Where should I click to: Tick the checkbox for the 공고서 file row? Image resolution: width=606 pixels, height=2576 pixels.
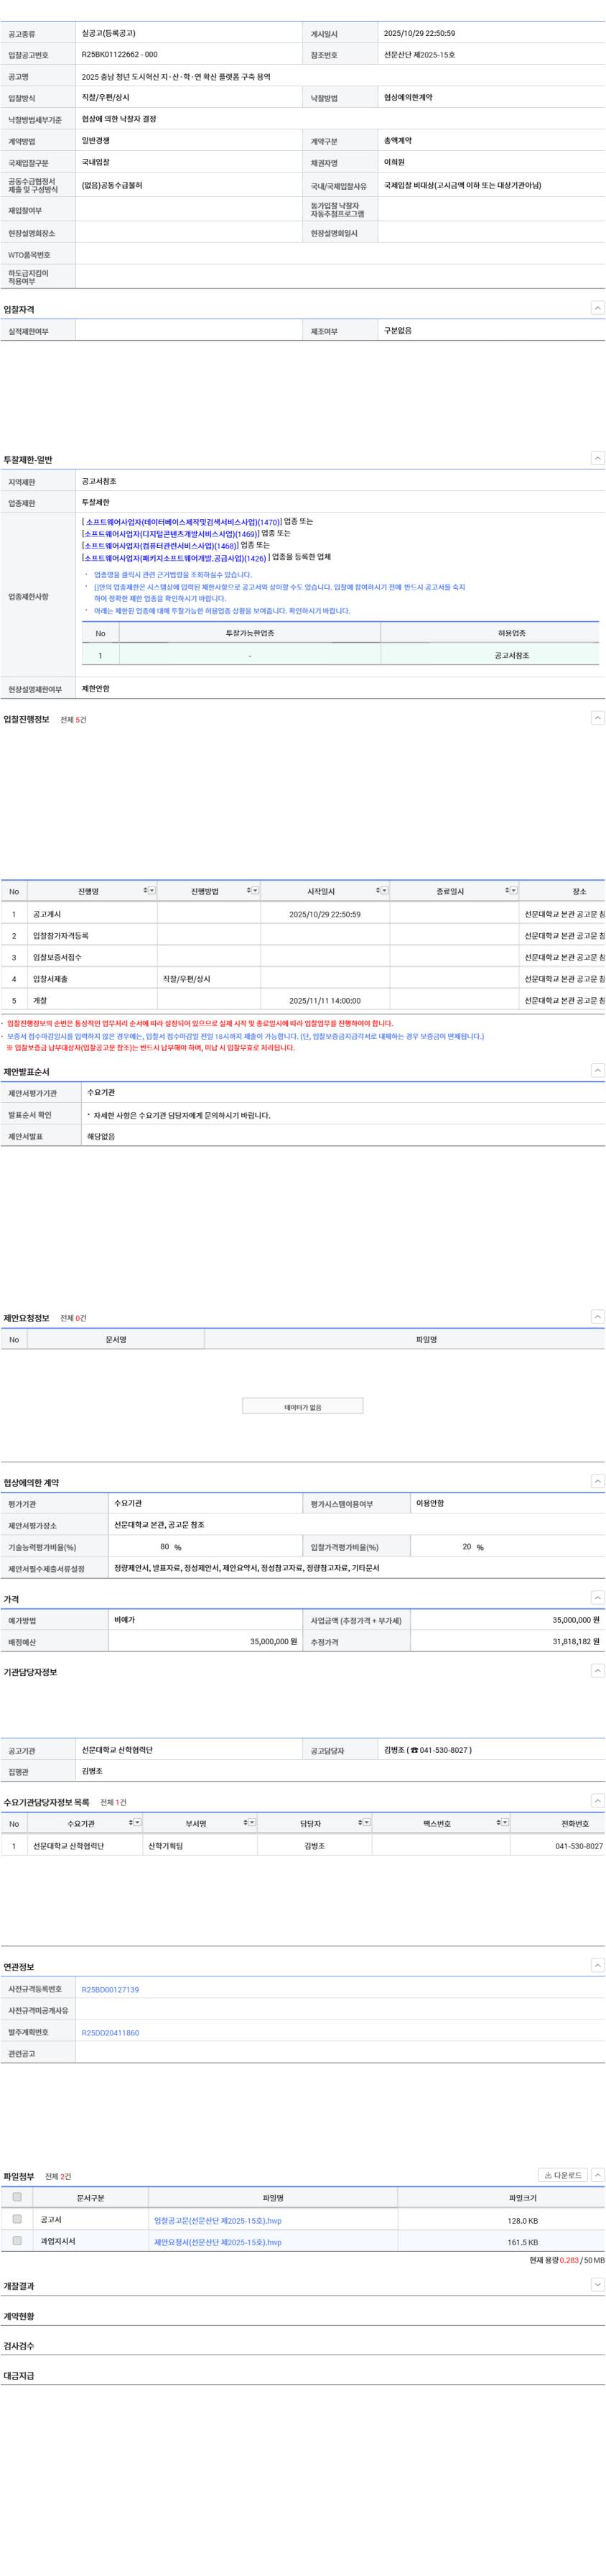click(x=17, y=2219)
